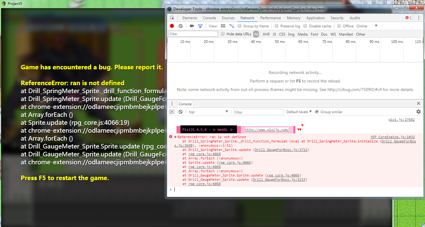Open the Performance tab
The image size is (425, 227).
coord(271,18)
